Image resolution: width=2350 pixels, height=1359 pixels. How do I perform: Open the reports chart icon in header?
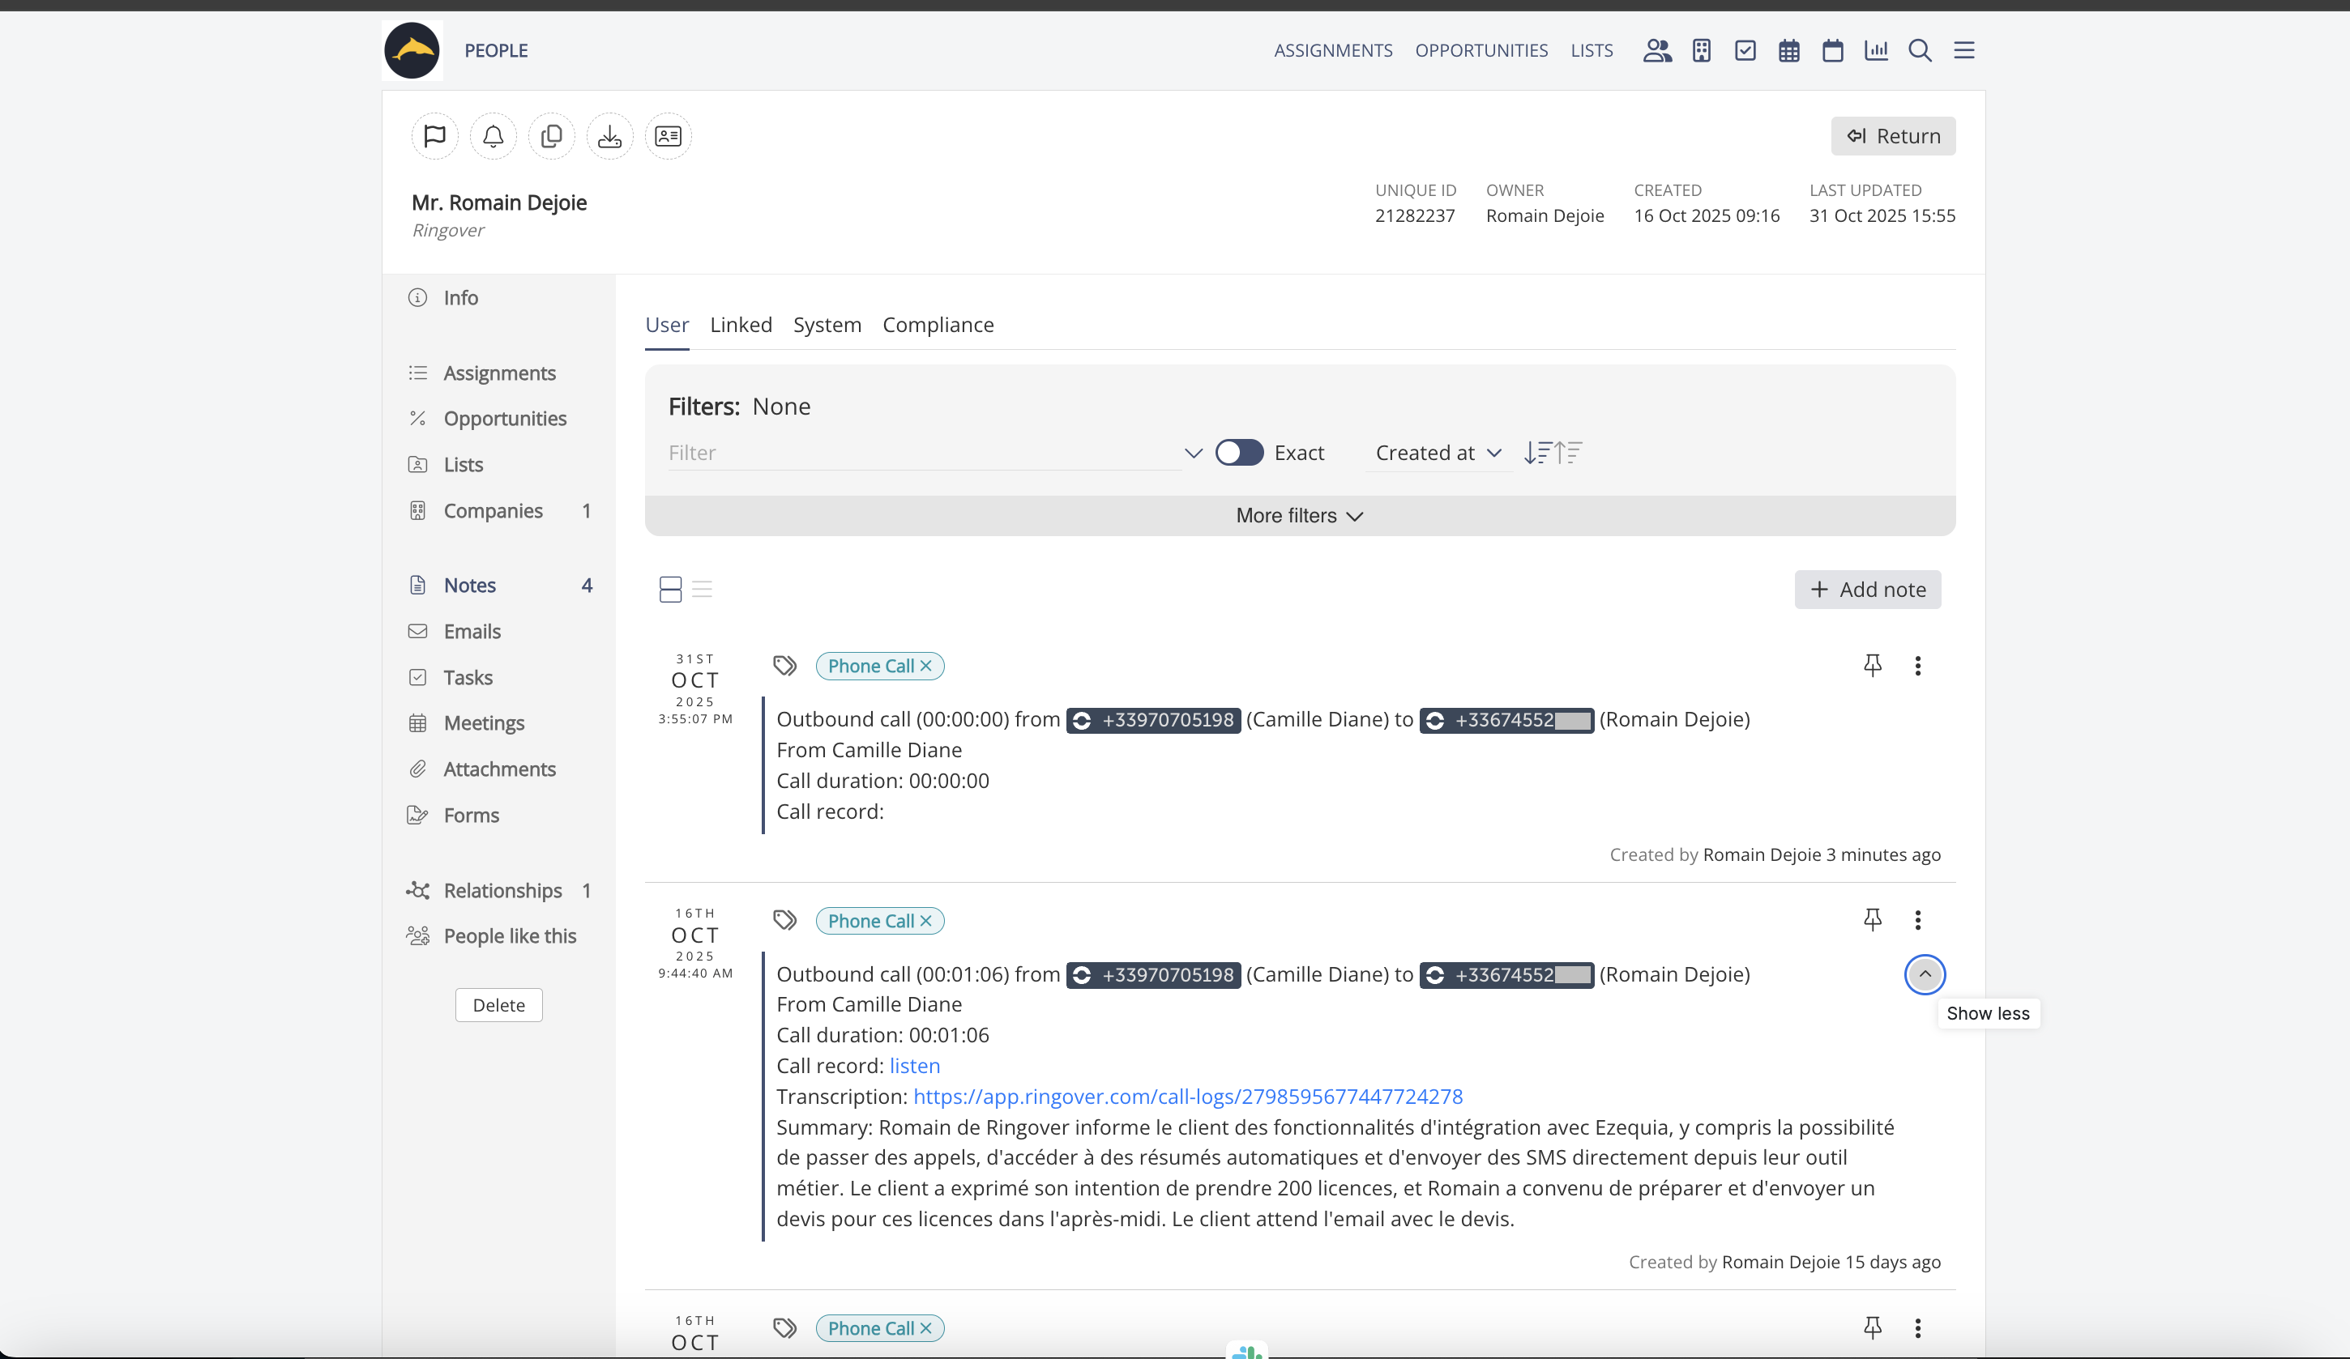point(1875,50)
